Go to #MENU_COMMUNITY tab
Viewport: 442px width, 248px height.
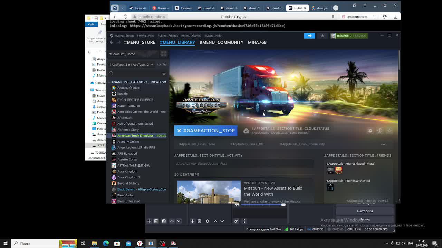[x=221, y=42]
